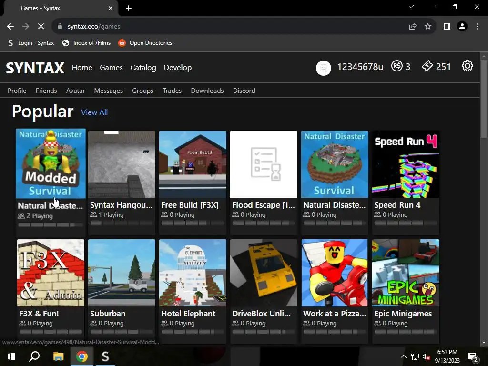Screen dimensions: 488x366
Task: Open the Develop nav item
Action: pyautogui.click(x=178, y=68)
